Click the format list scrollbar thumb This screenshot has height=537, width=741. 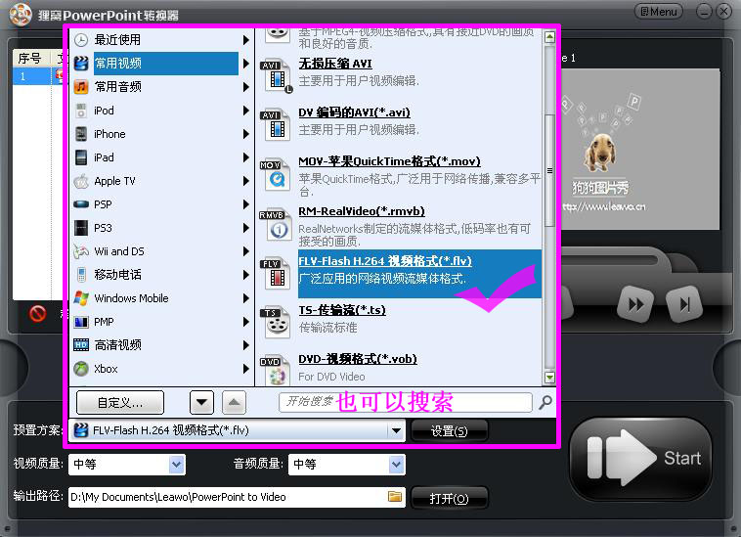[x=549, y=170]
